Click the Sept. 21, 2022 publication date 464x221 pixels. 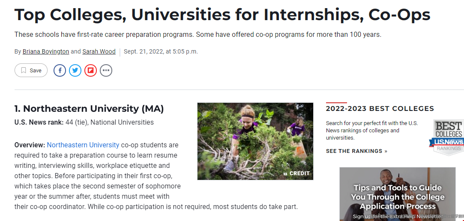point(161,51)
